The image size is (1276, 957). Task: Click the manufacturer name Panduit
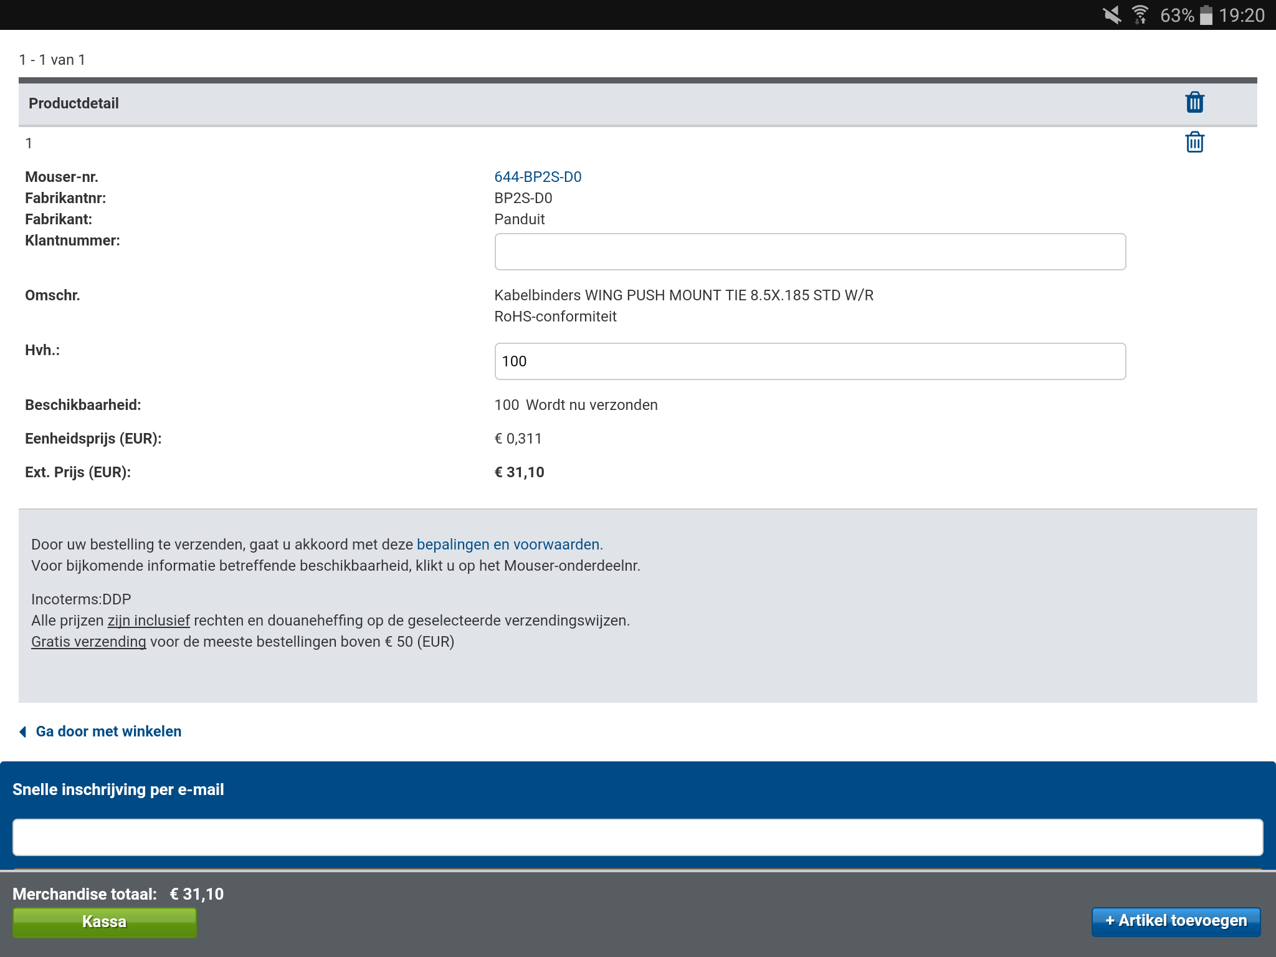pos(520,219)
